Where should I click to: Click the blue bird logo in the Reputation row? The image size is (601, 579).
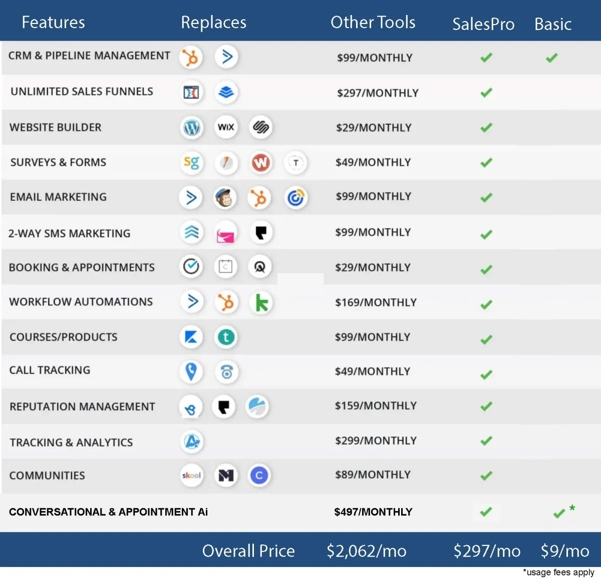coord(191,408)
